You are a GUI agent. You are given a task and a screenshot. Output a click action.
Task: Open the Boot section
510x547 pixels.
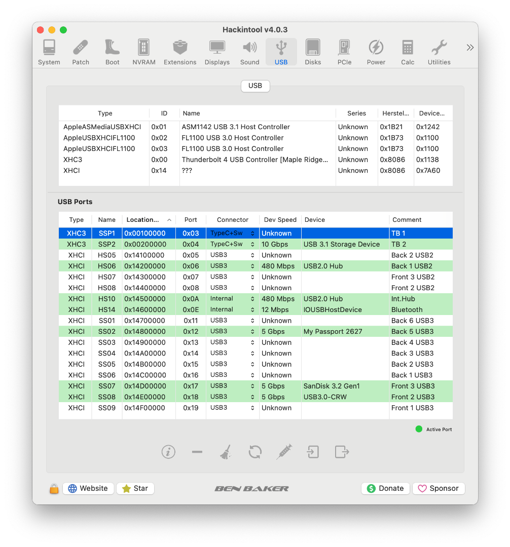(113, 52)
